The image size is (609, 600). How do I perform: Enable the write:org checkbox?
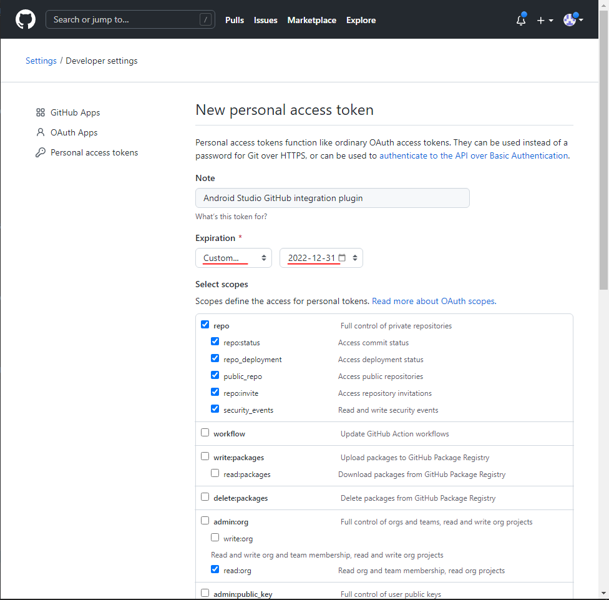(x=215, y=538)
